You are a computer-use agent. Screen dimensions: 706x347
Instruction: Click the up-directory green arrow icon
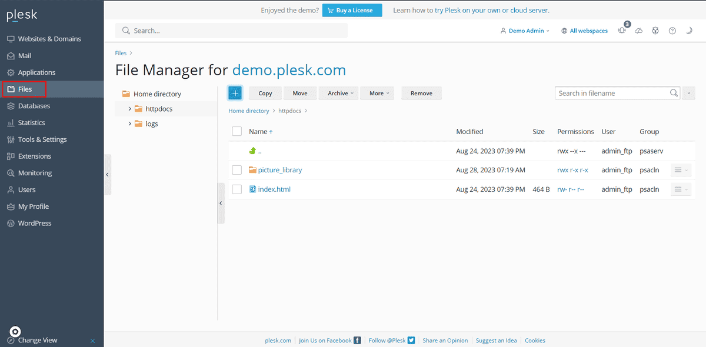tap(252, 151)
